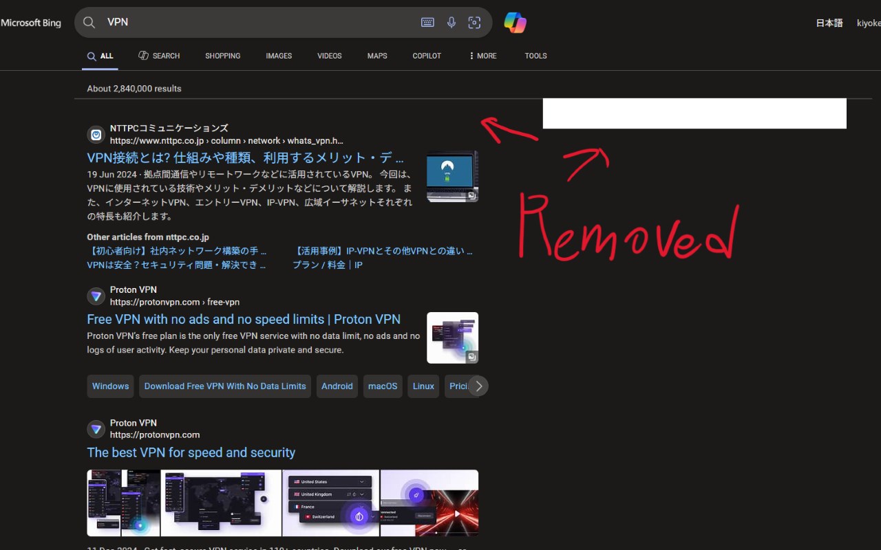Click favicon of Proton VPN free-vpn result
881x550 pixels.
coord(96,296)
